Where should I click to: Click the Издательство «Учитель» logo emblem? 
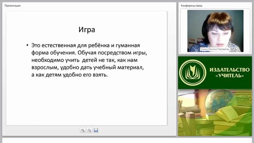pyautogui.click(x=192, y=73)
